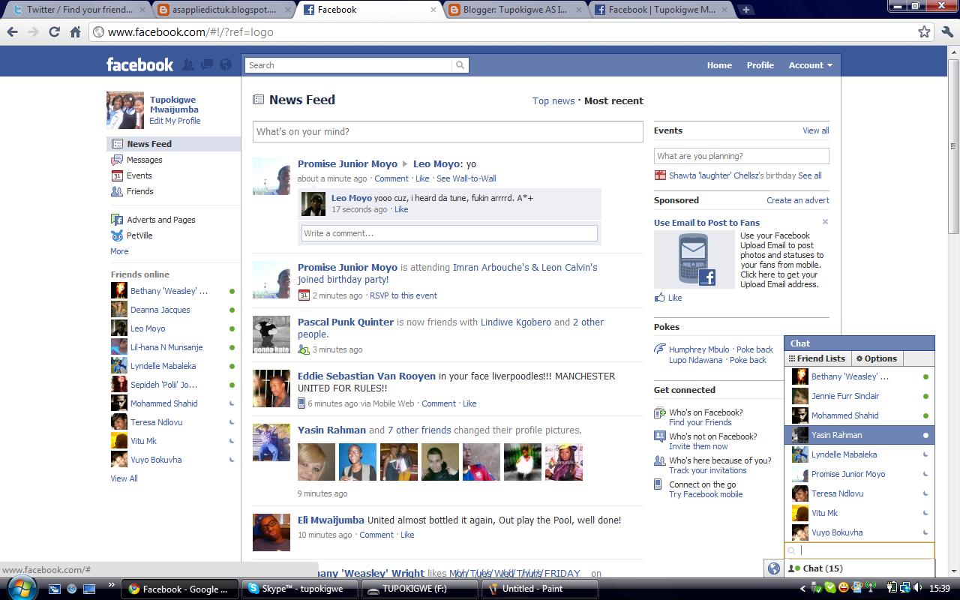Image resolution: width=960 pixels, height=600 pixels.
Task: Click Adverts and Pages sidebar icon
Action: [117, 220]
